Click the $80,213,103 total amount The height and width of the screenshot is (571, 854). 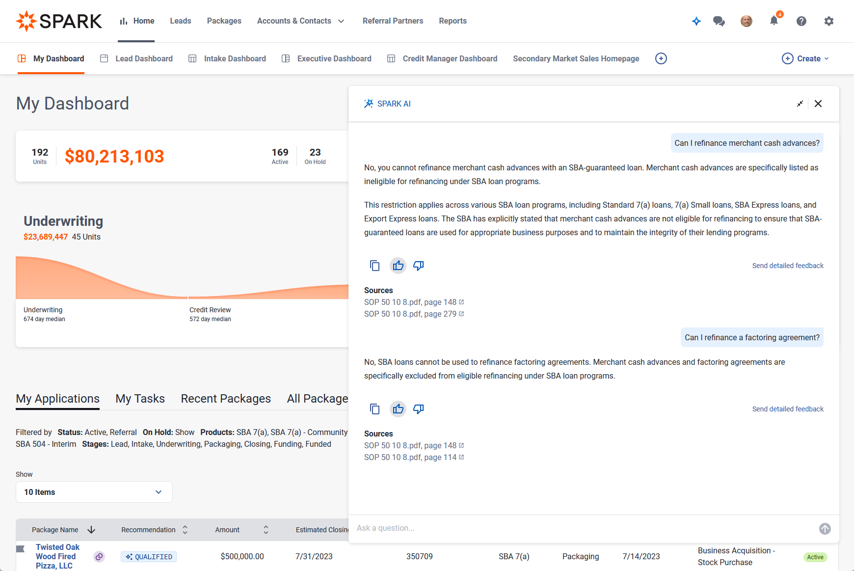coord(114,156)
